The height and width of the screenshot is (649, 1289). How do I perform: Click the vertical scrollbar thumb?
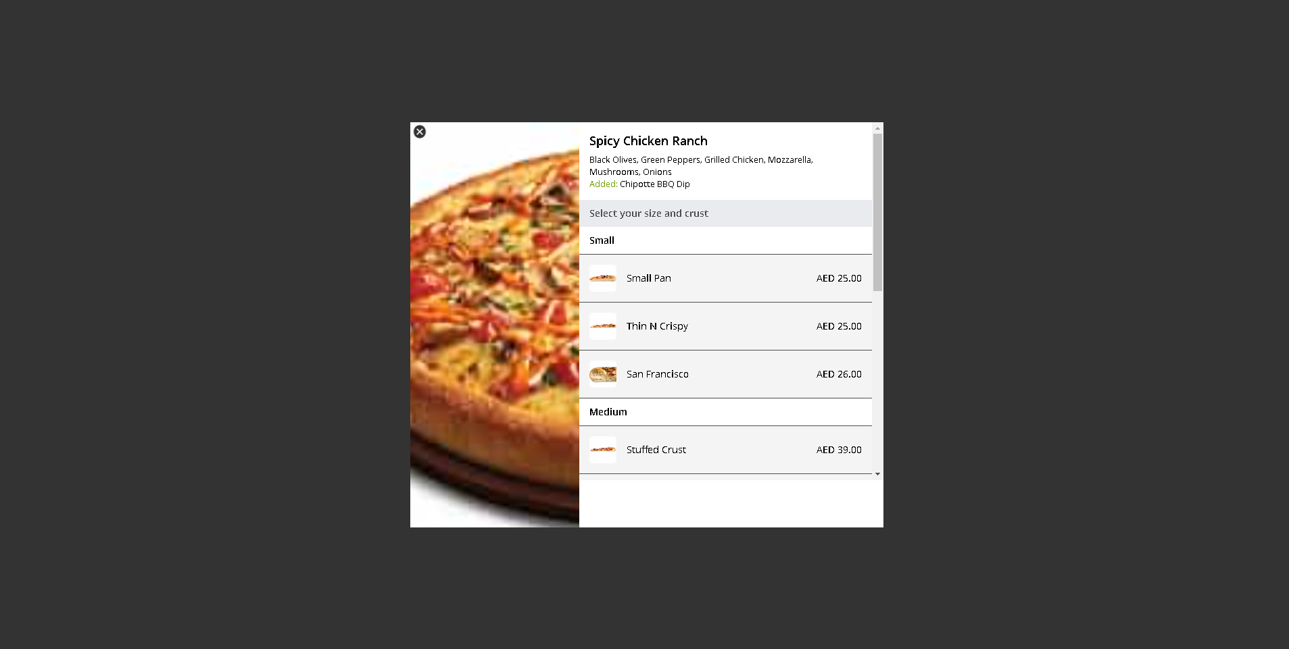[x=877, y=212]
